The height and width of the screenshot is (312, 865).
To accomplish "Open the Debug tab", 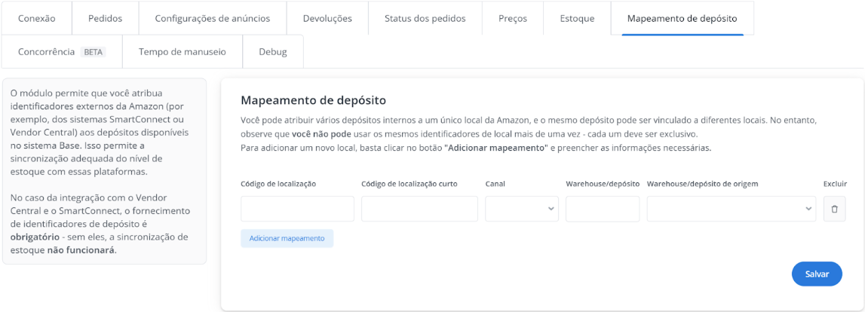I will coord(273,52).
